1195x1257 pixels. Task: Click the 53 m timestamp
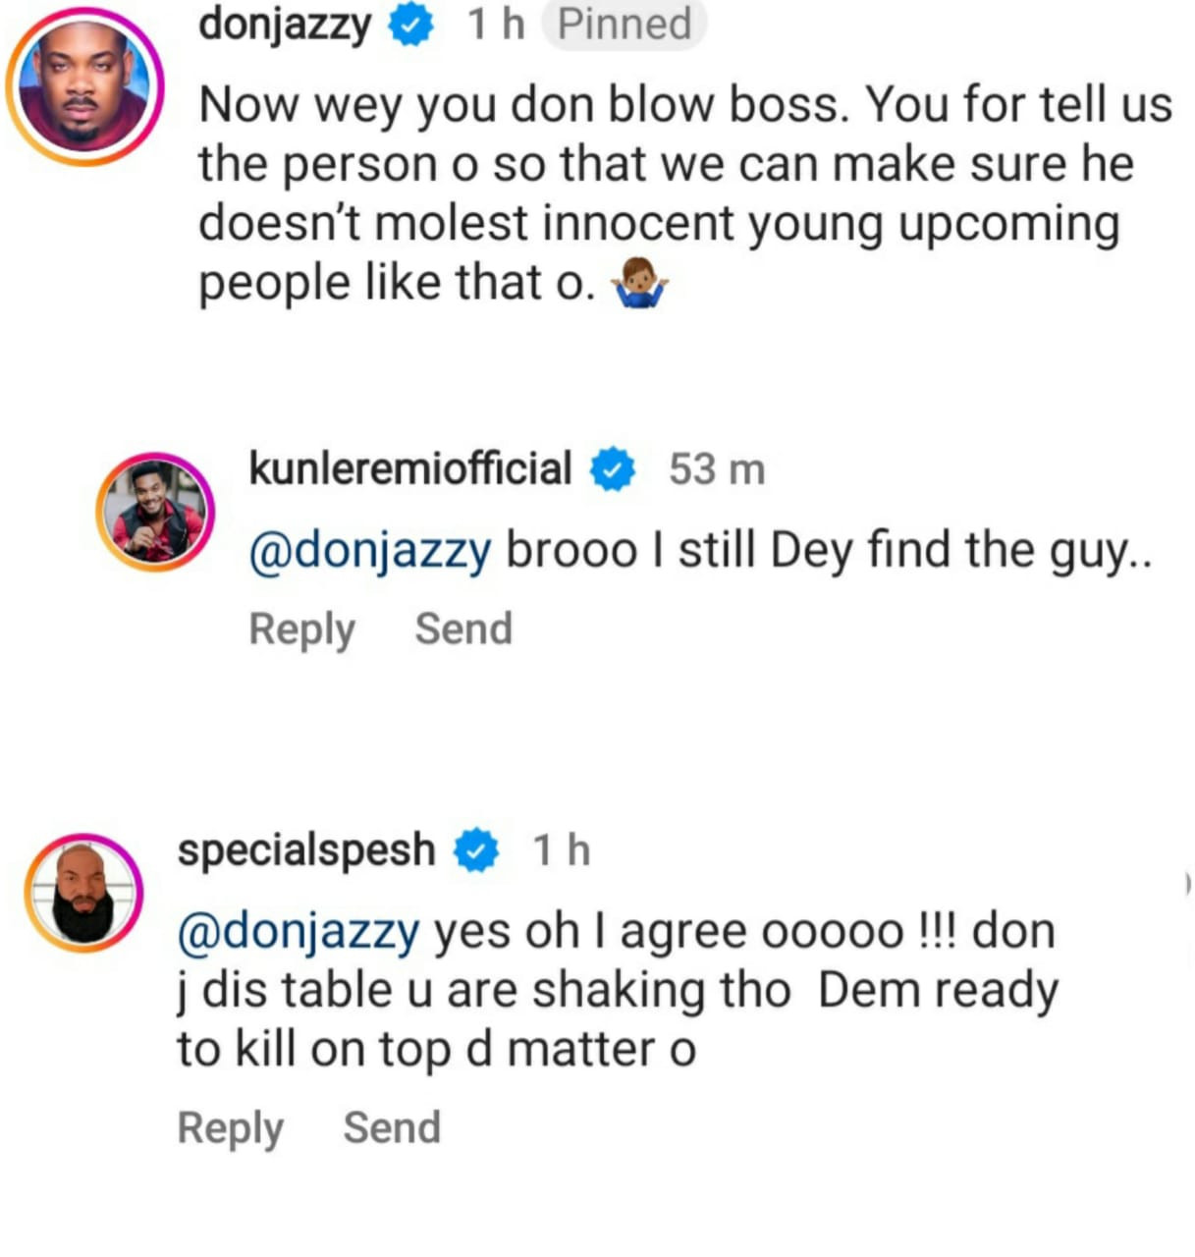point(717,469)
